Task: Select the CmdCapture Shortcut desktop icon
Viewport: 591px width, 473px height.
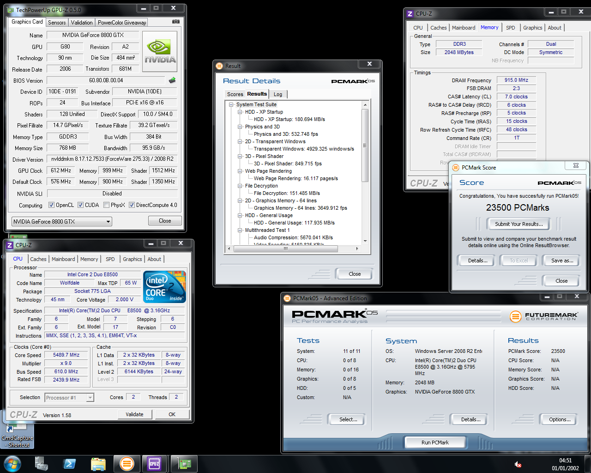Action: [x=17, y=436]
